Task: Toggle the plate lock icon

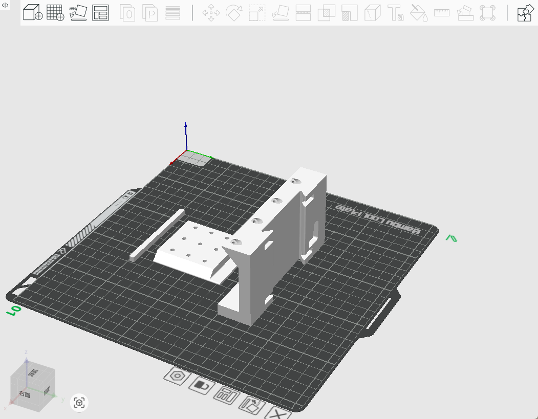Action: (x=202, y=386)
